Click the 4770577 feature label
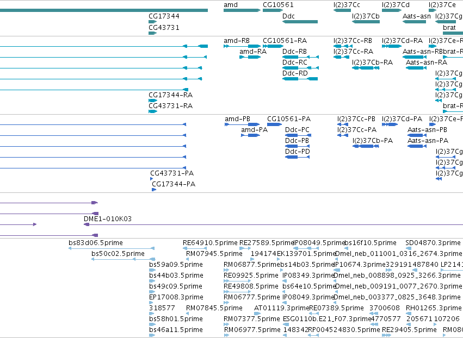The image size is (463, 338). [385, 319]
